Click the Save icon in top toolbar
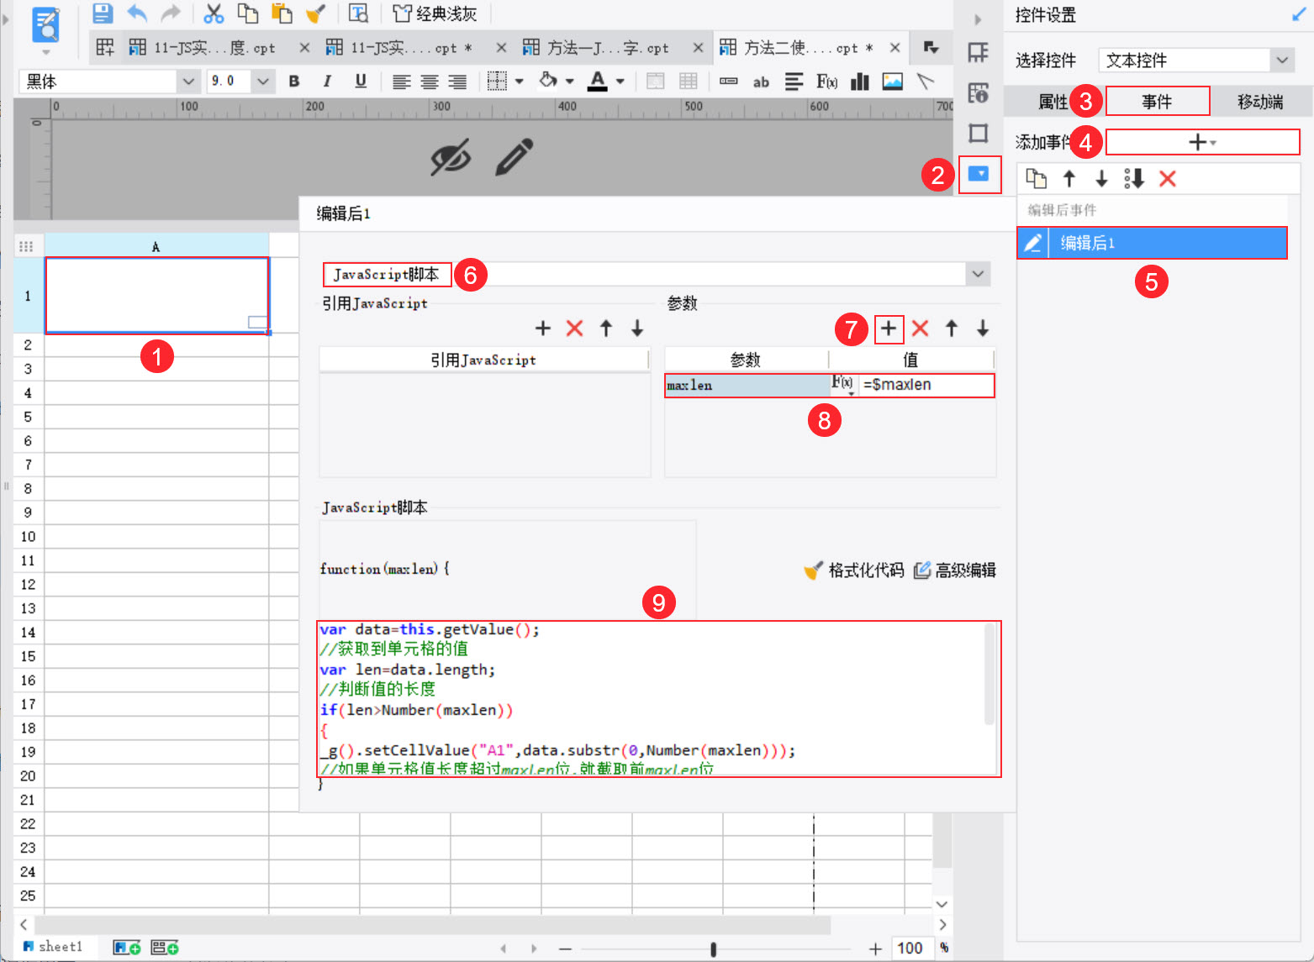1314x962 pixels. point(103,13)
